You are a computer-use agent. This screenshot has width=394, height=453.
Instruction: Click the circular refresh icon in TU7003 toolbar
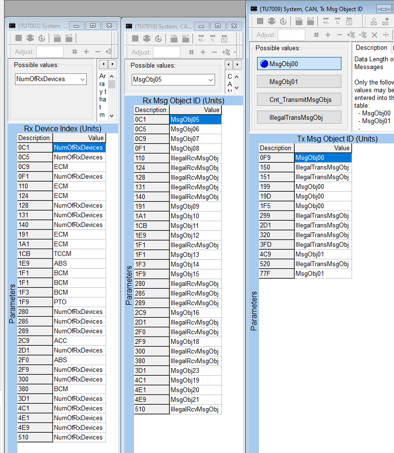pyautogui.click(x=42, y=38)
